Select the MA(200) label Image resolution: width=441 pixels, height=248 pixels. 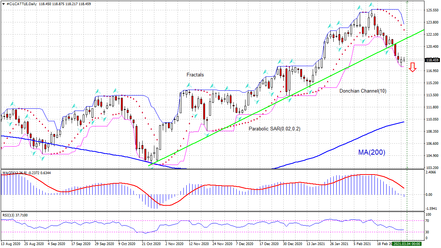[372, 152]
